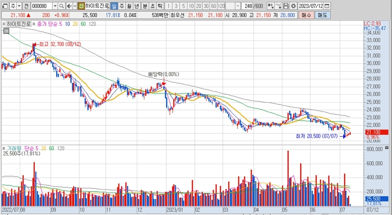Select interval 5 button

pos(183,6)
